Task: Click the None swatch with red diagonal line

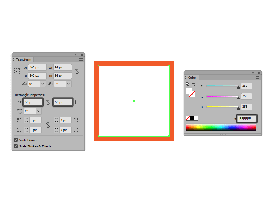Action: pyautogui.click(x=187, y=118)
